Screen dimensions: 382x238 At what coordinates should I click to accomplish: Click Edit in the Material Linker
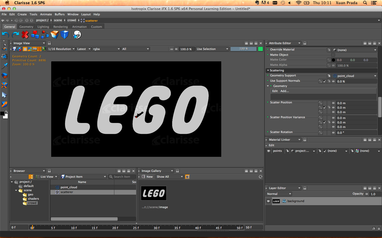tap(271, 145)
